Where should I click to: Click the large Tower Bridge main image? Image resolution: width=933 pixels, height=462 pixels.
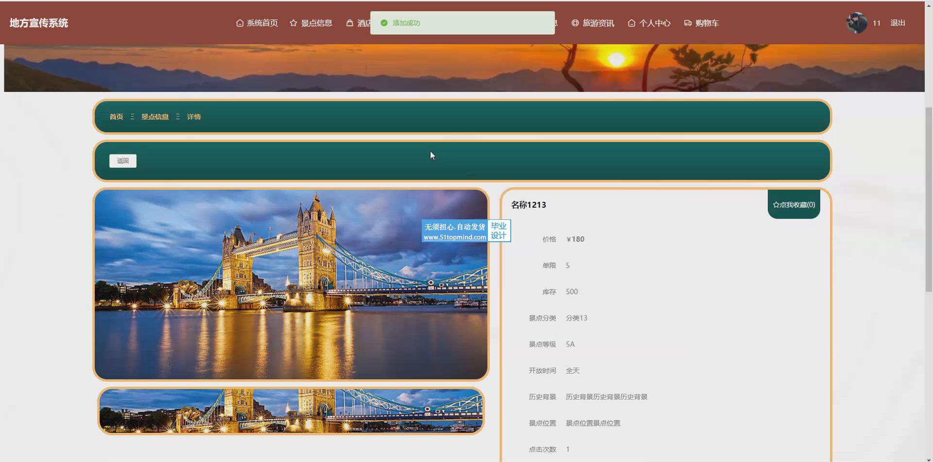(291, 284)
